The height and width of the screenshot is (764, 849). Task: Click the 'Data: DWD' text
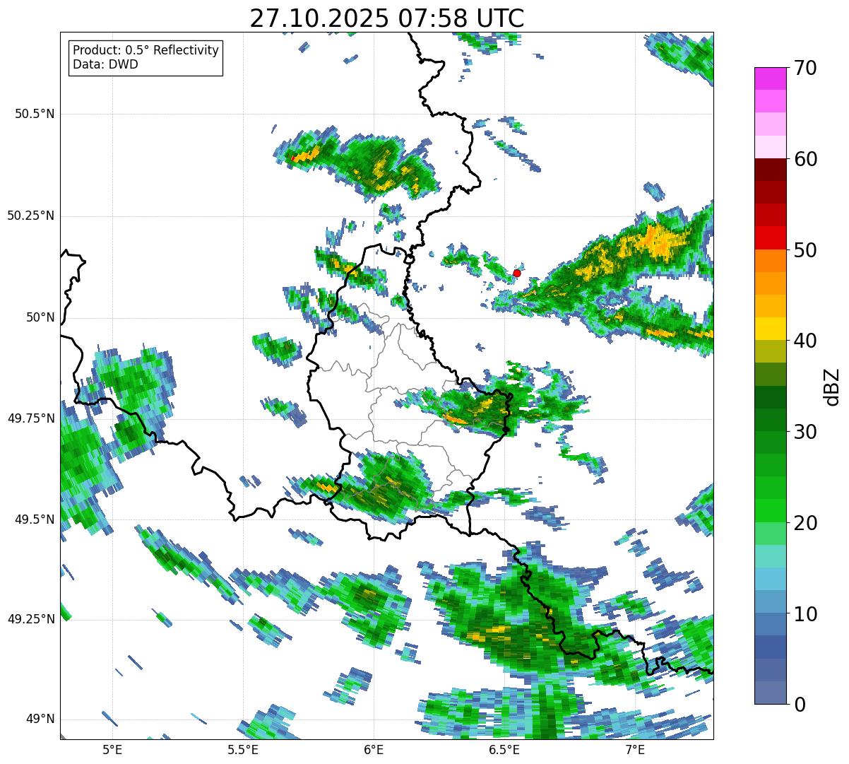pos(105,65)
